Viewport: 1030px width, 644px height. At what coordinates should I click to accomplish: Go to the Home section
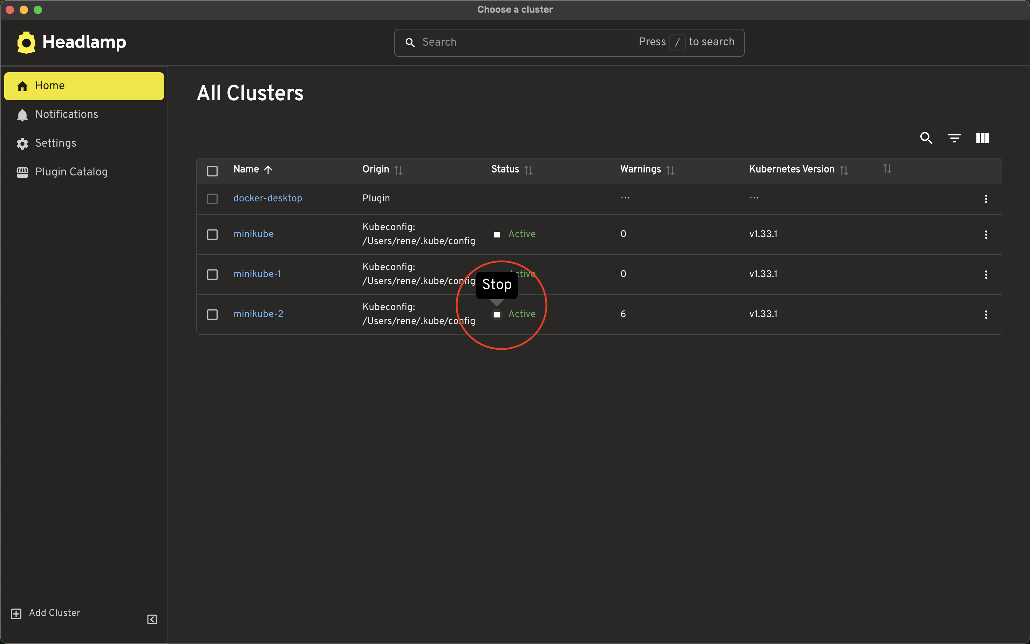[49, 86]
